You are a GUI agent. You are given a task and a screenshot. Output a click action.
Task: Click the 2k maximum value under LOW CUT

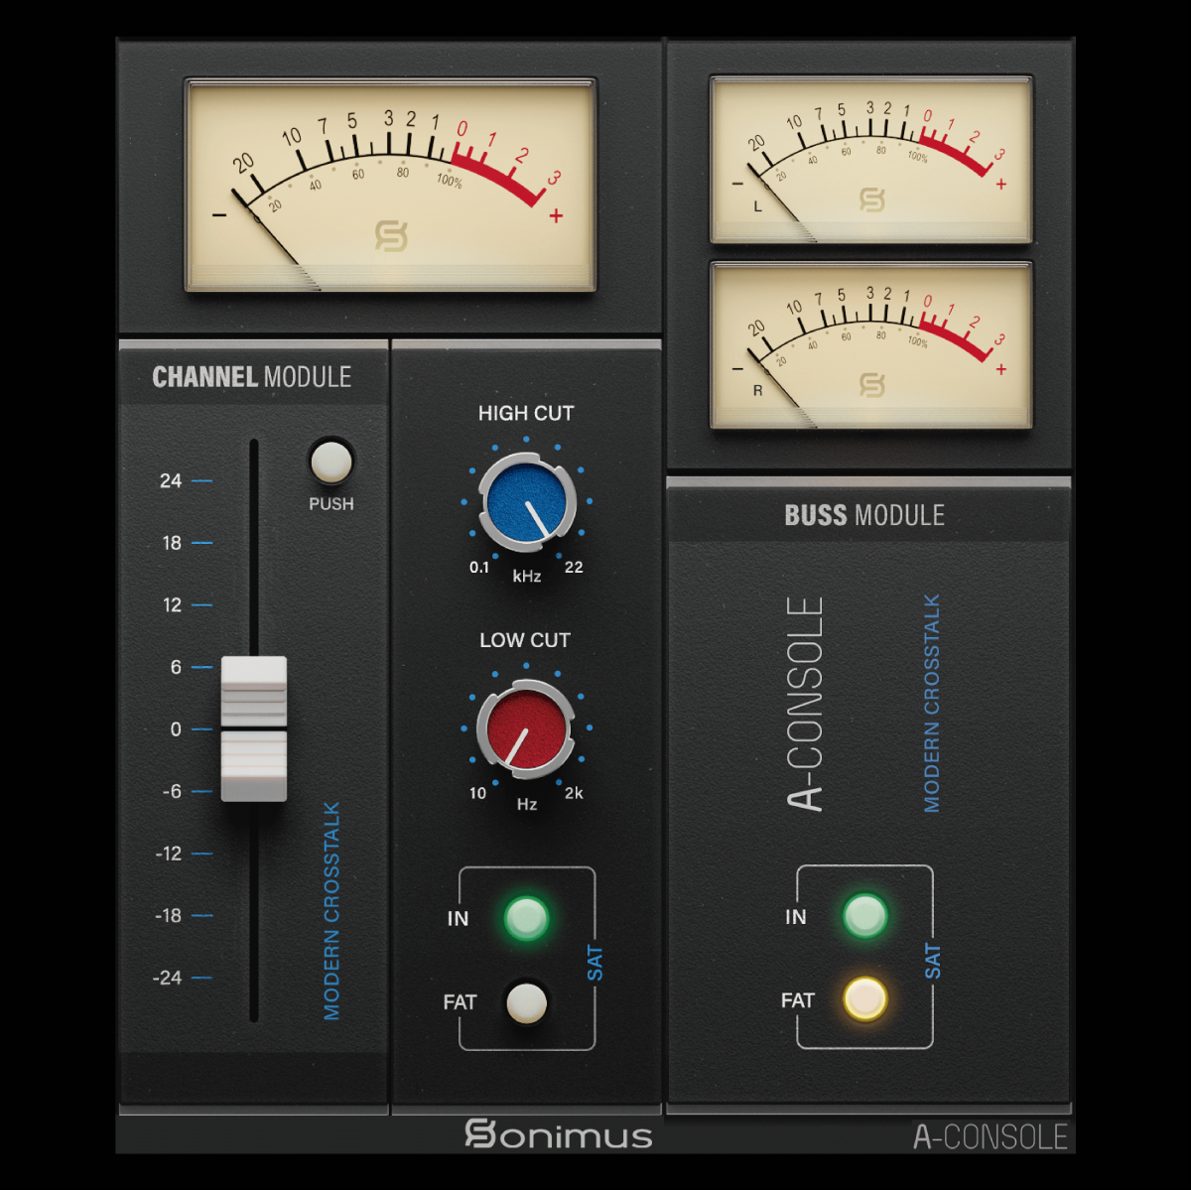(x=574, y=793)
